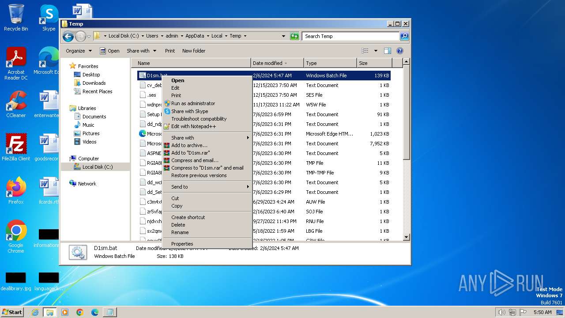
Task: Open the Organize dropdown menu
Action: click(79, 51)
